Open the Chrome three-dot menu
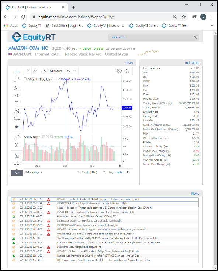The image size is (218, 271). click(212, 17)
